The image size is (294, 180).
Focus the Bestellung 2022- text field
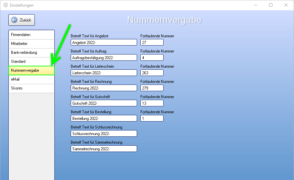[104, 119]
